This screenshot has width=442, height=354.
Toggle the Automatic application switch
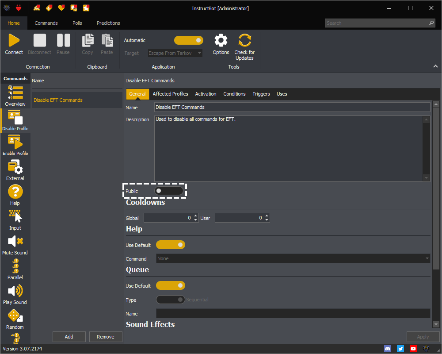tap(189, 40)
